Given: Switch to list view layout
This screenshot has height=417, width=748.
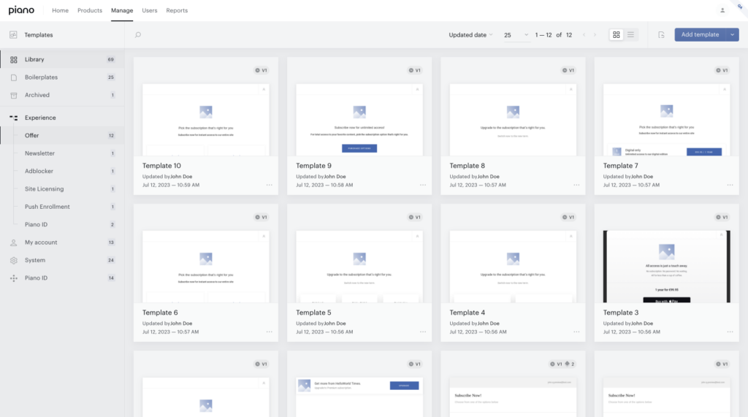Looking at the screenshot, I should tap(630, 35).
